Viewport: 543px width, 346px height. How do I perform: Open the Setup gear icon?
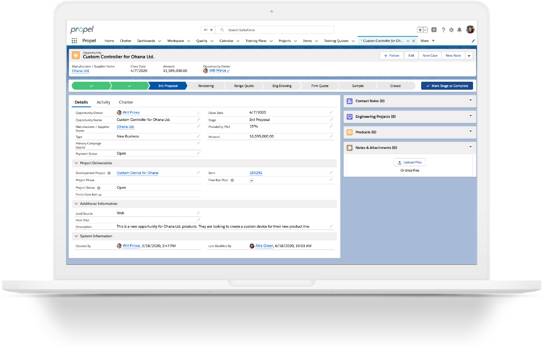click(x=451, y=30)
